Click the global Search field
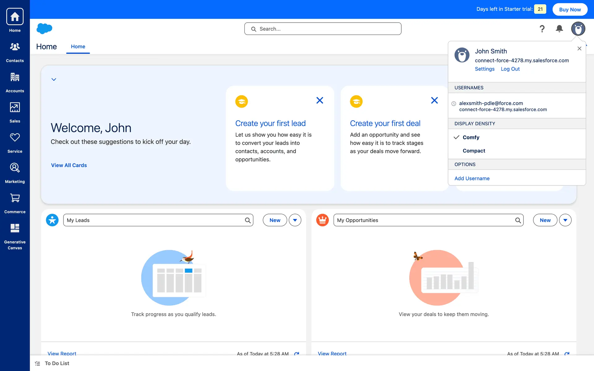 pos(323,29)
